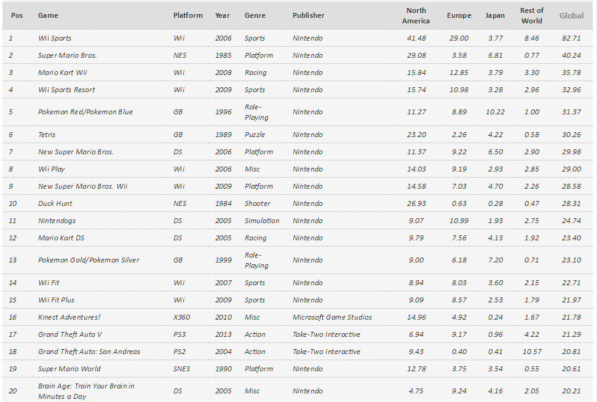
Task: Sort by the Global column header
Action: point(571,15)
